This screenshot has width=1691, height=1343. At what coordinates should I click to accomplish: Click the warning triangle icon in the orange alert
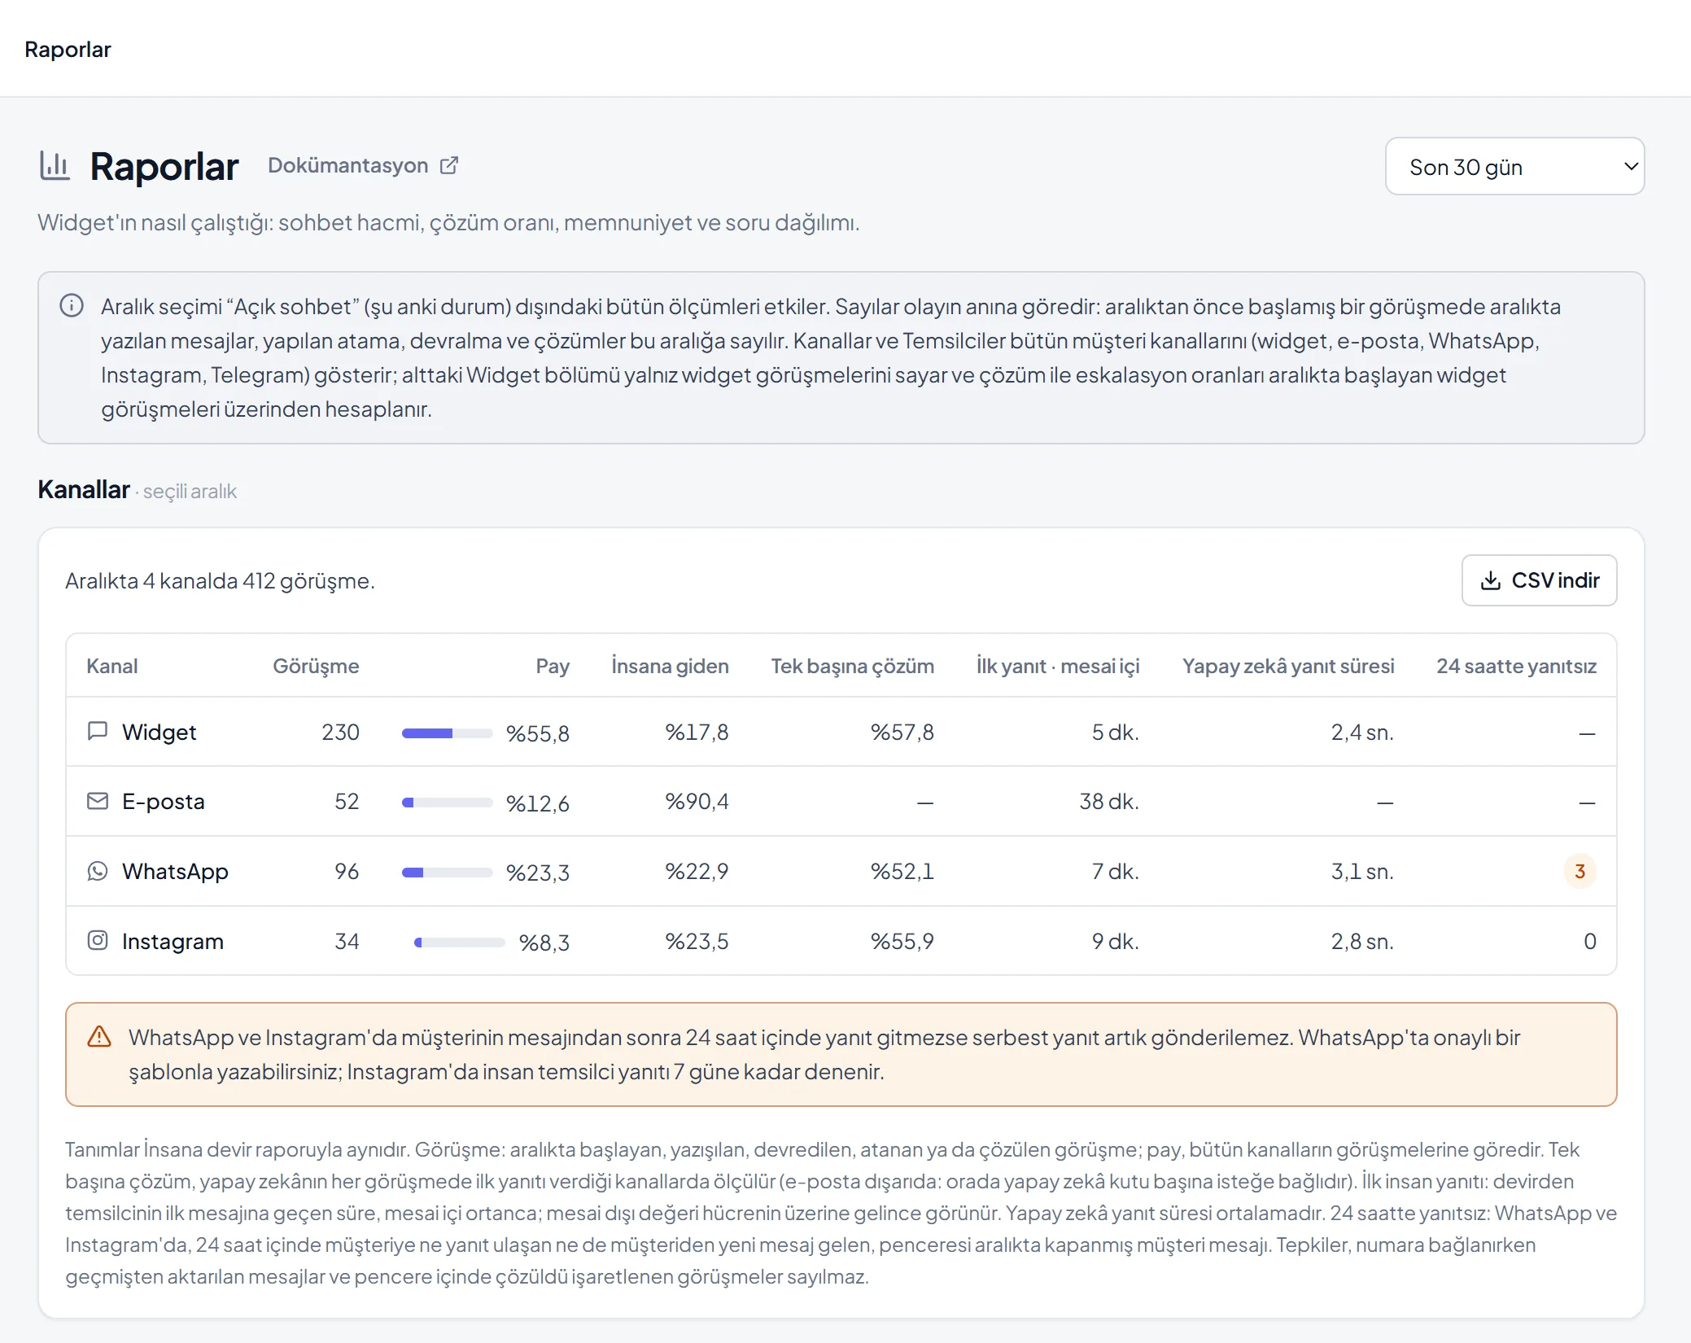[99, 1036]
